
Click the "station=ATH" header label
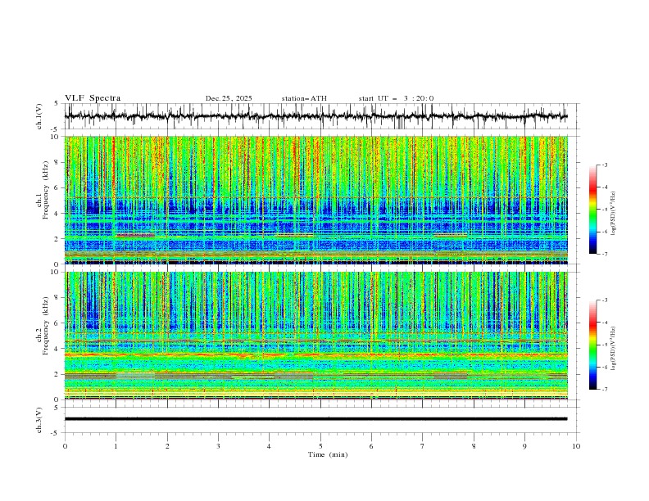click(x=304, y=98)
